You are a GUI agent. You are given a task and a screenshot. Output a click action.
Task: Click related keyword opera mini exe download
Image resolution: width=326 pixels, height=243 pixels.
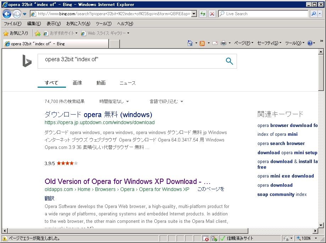point(286,176)
